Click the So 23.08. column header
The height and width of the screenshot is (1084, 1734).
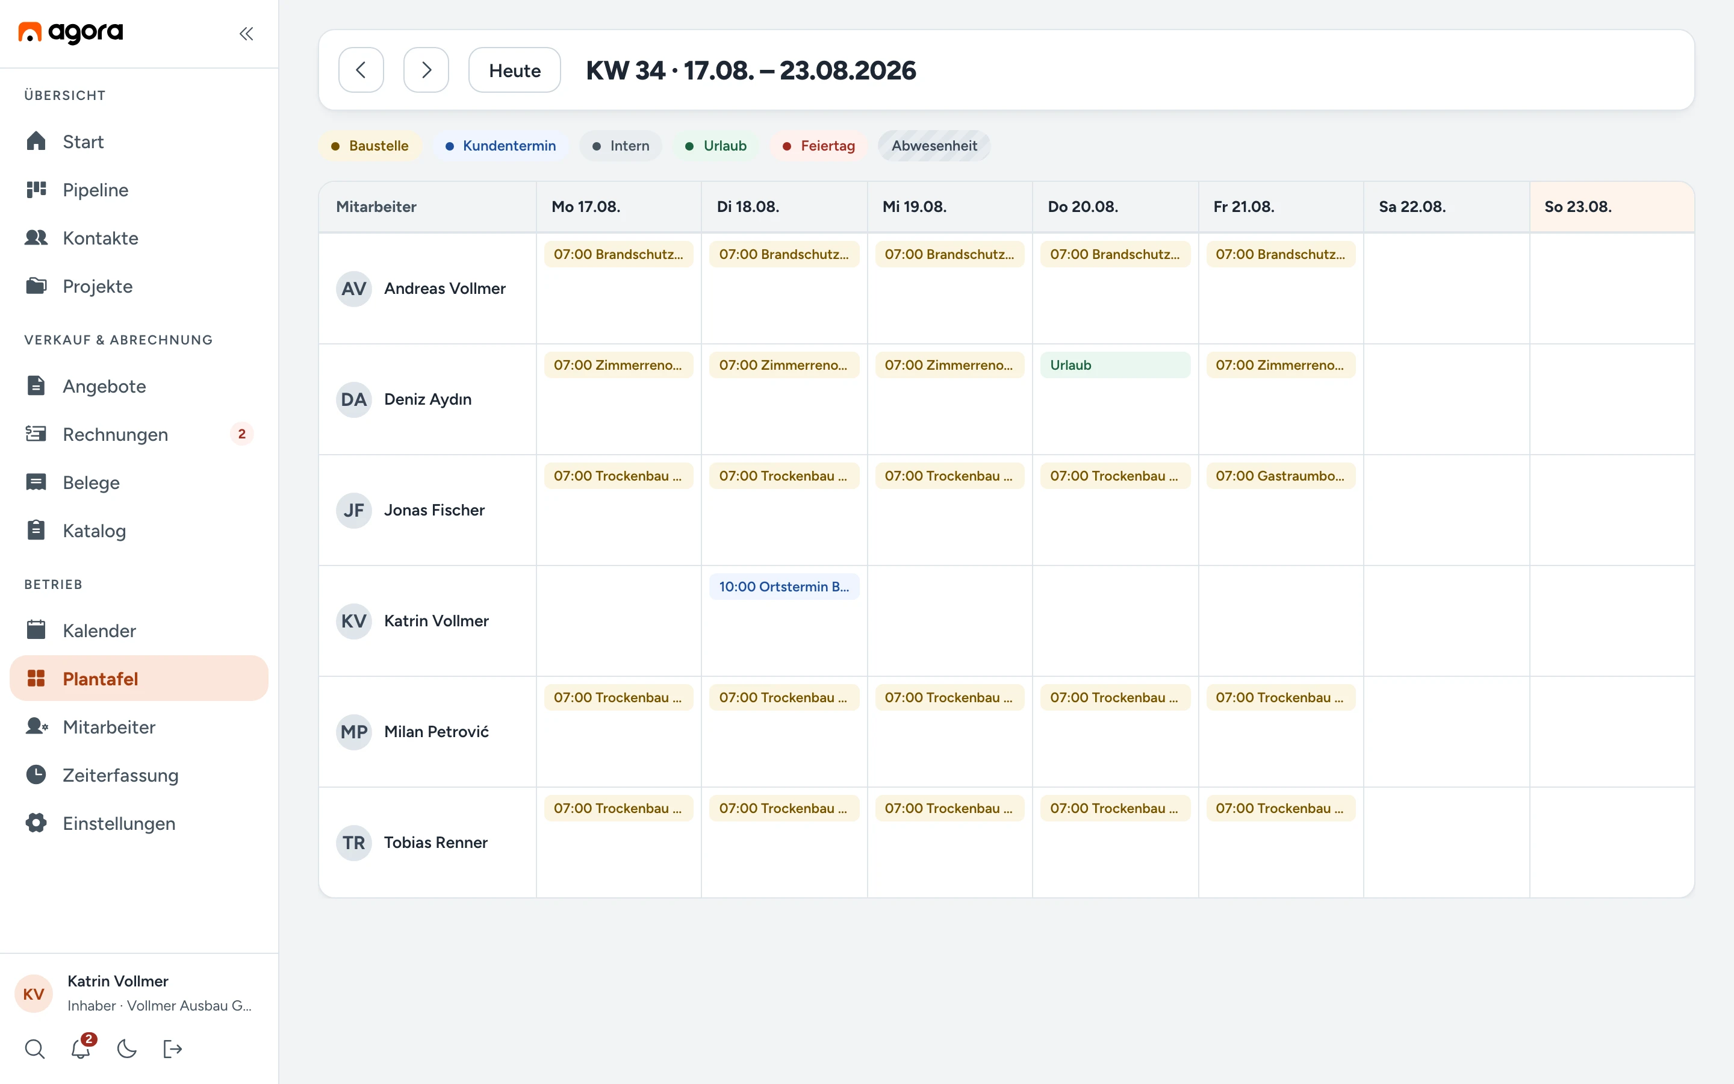pyautogui.click(x=1611, y=207)
